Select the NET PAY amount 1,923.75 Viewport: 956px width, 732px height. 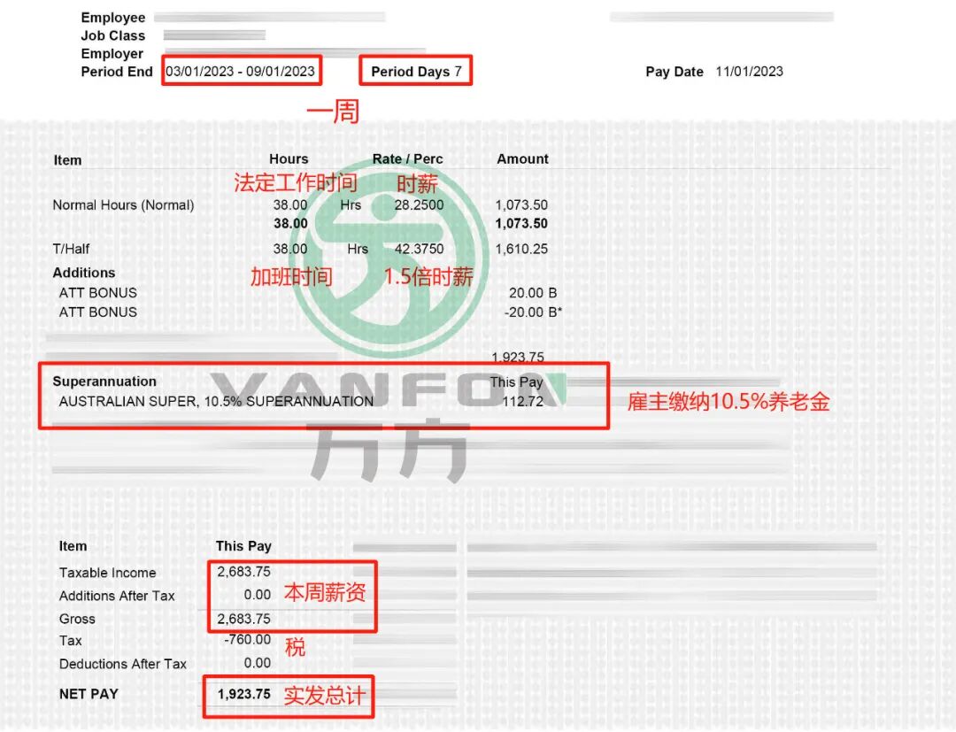(244, 694)
